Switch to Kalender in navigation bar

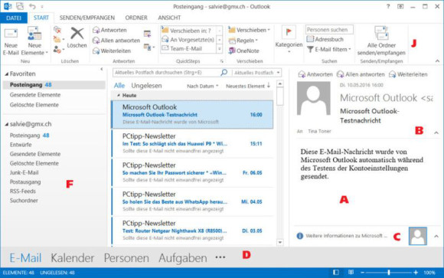pos(73,258)
